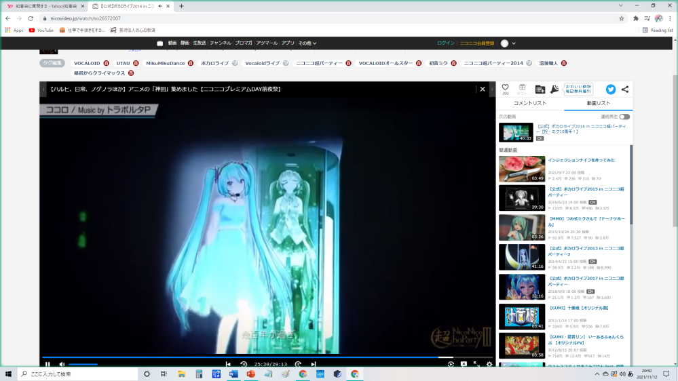Show hidden system tray icons
678x381 pixels.
[597, 374]
